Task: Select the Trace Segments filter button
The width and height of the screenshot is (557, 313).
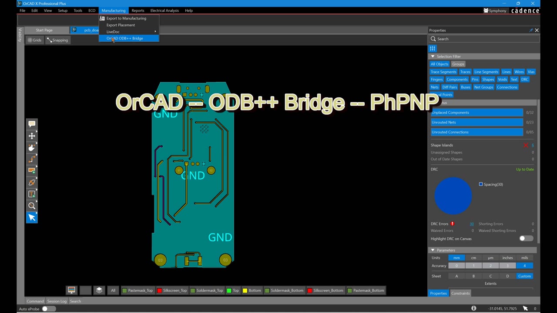Action: [x=443, y=72]
